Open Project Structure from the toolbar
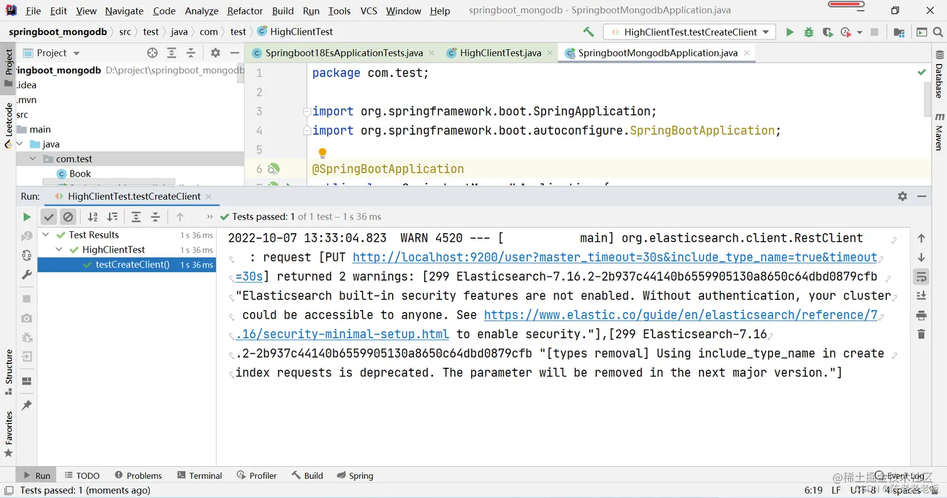Viewport: 947px width, 498px height. tap(899, 32)
